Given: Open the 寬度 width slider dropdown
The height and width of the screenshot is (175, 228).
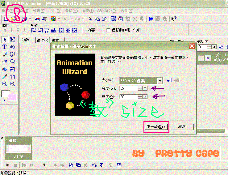Looking at the screenshot, I should 145,88.
